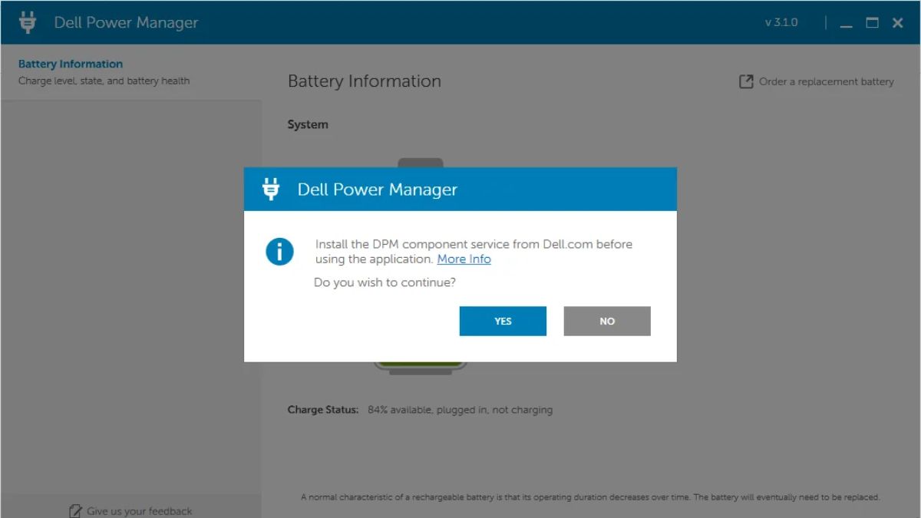Click the 'Install the DPM component service' message
921x518 pixels.
[x=474, y=252]
